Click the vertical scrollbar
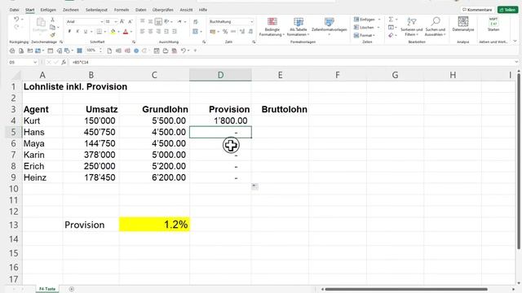 tap(519, 161)
